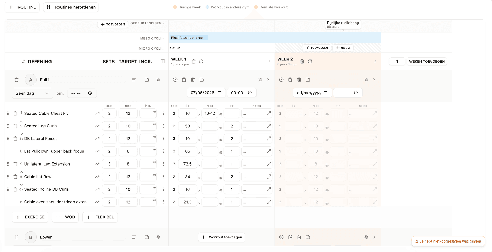492x252 pixels.
Task: Click TOEVOEGEN button in events row
Action: [113, 24]
